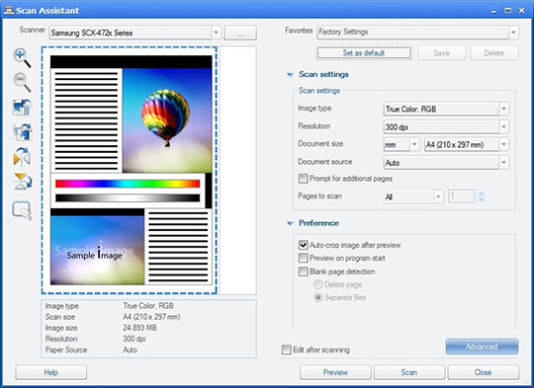Rotate the preview image left
This screenshot has width=534, height=388.
(22, 107)
